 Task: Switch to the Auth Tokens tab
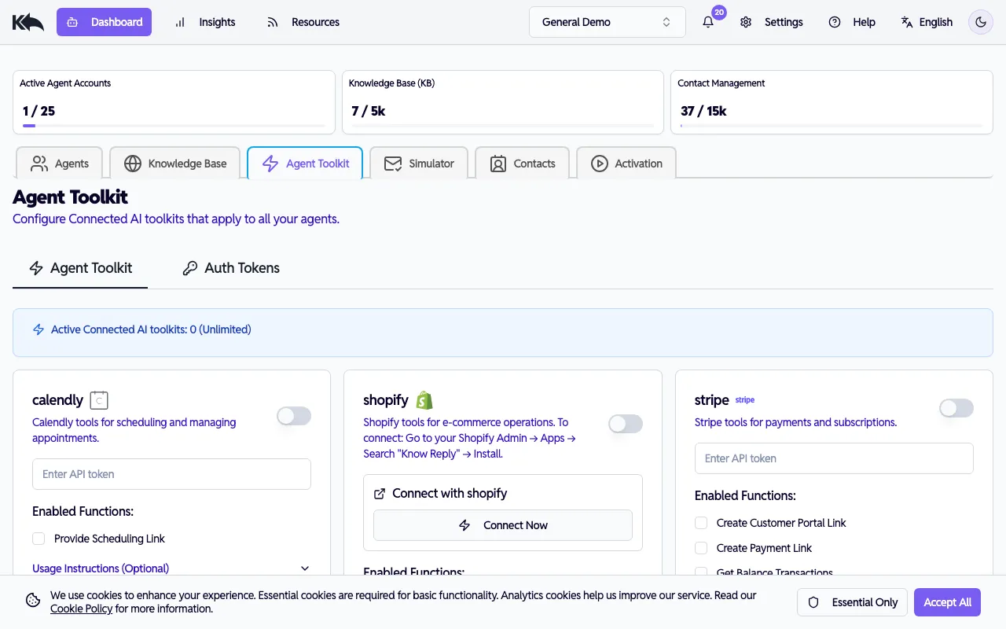point(229,268)
